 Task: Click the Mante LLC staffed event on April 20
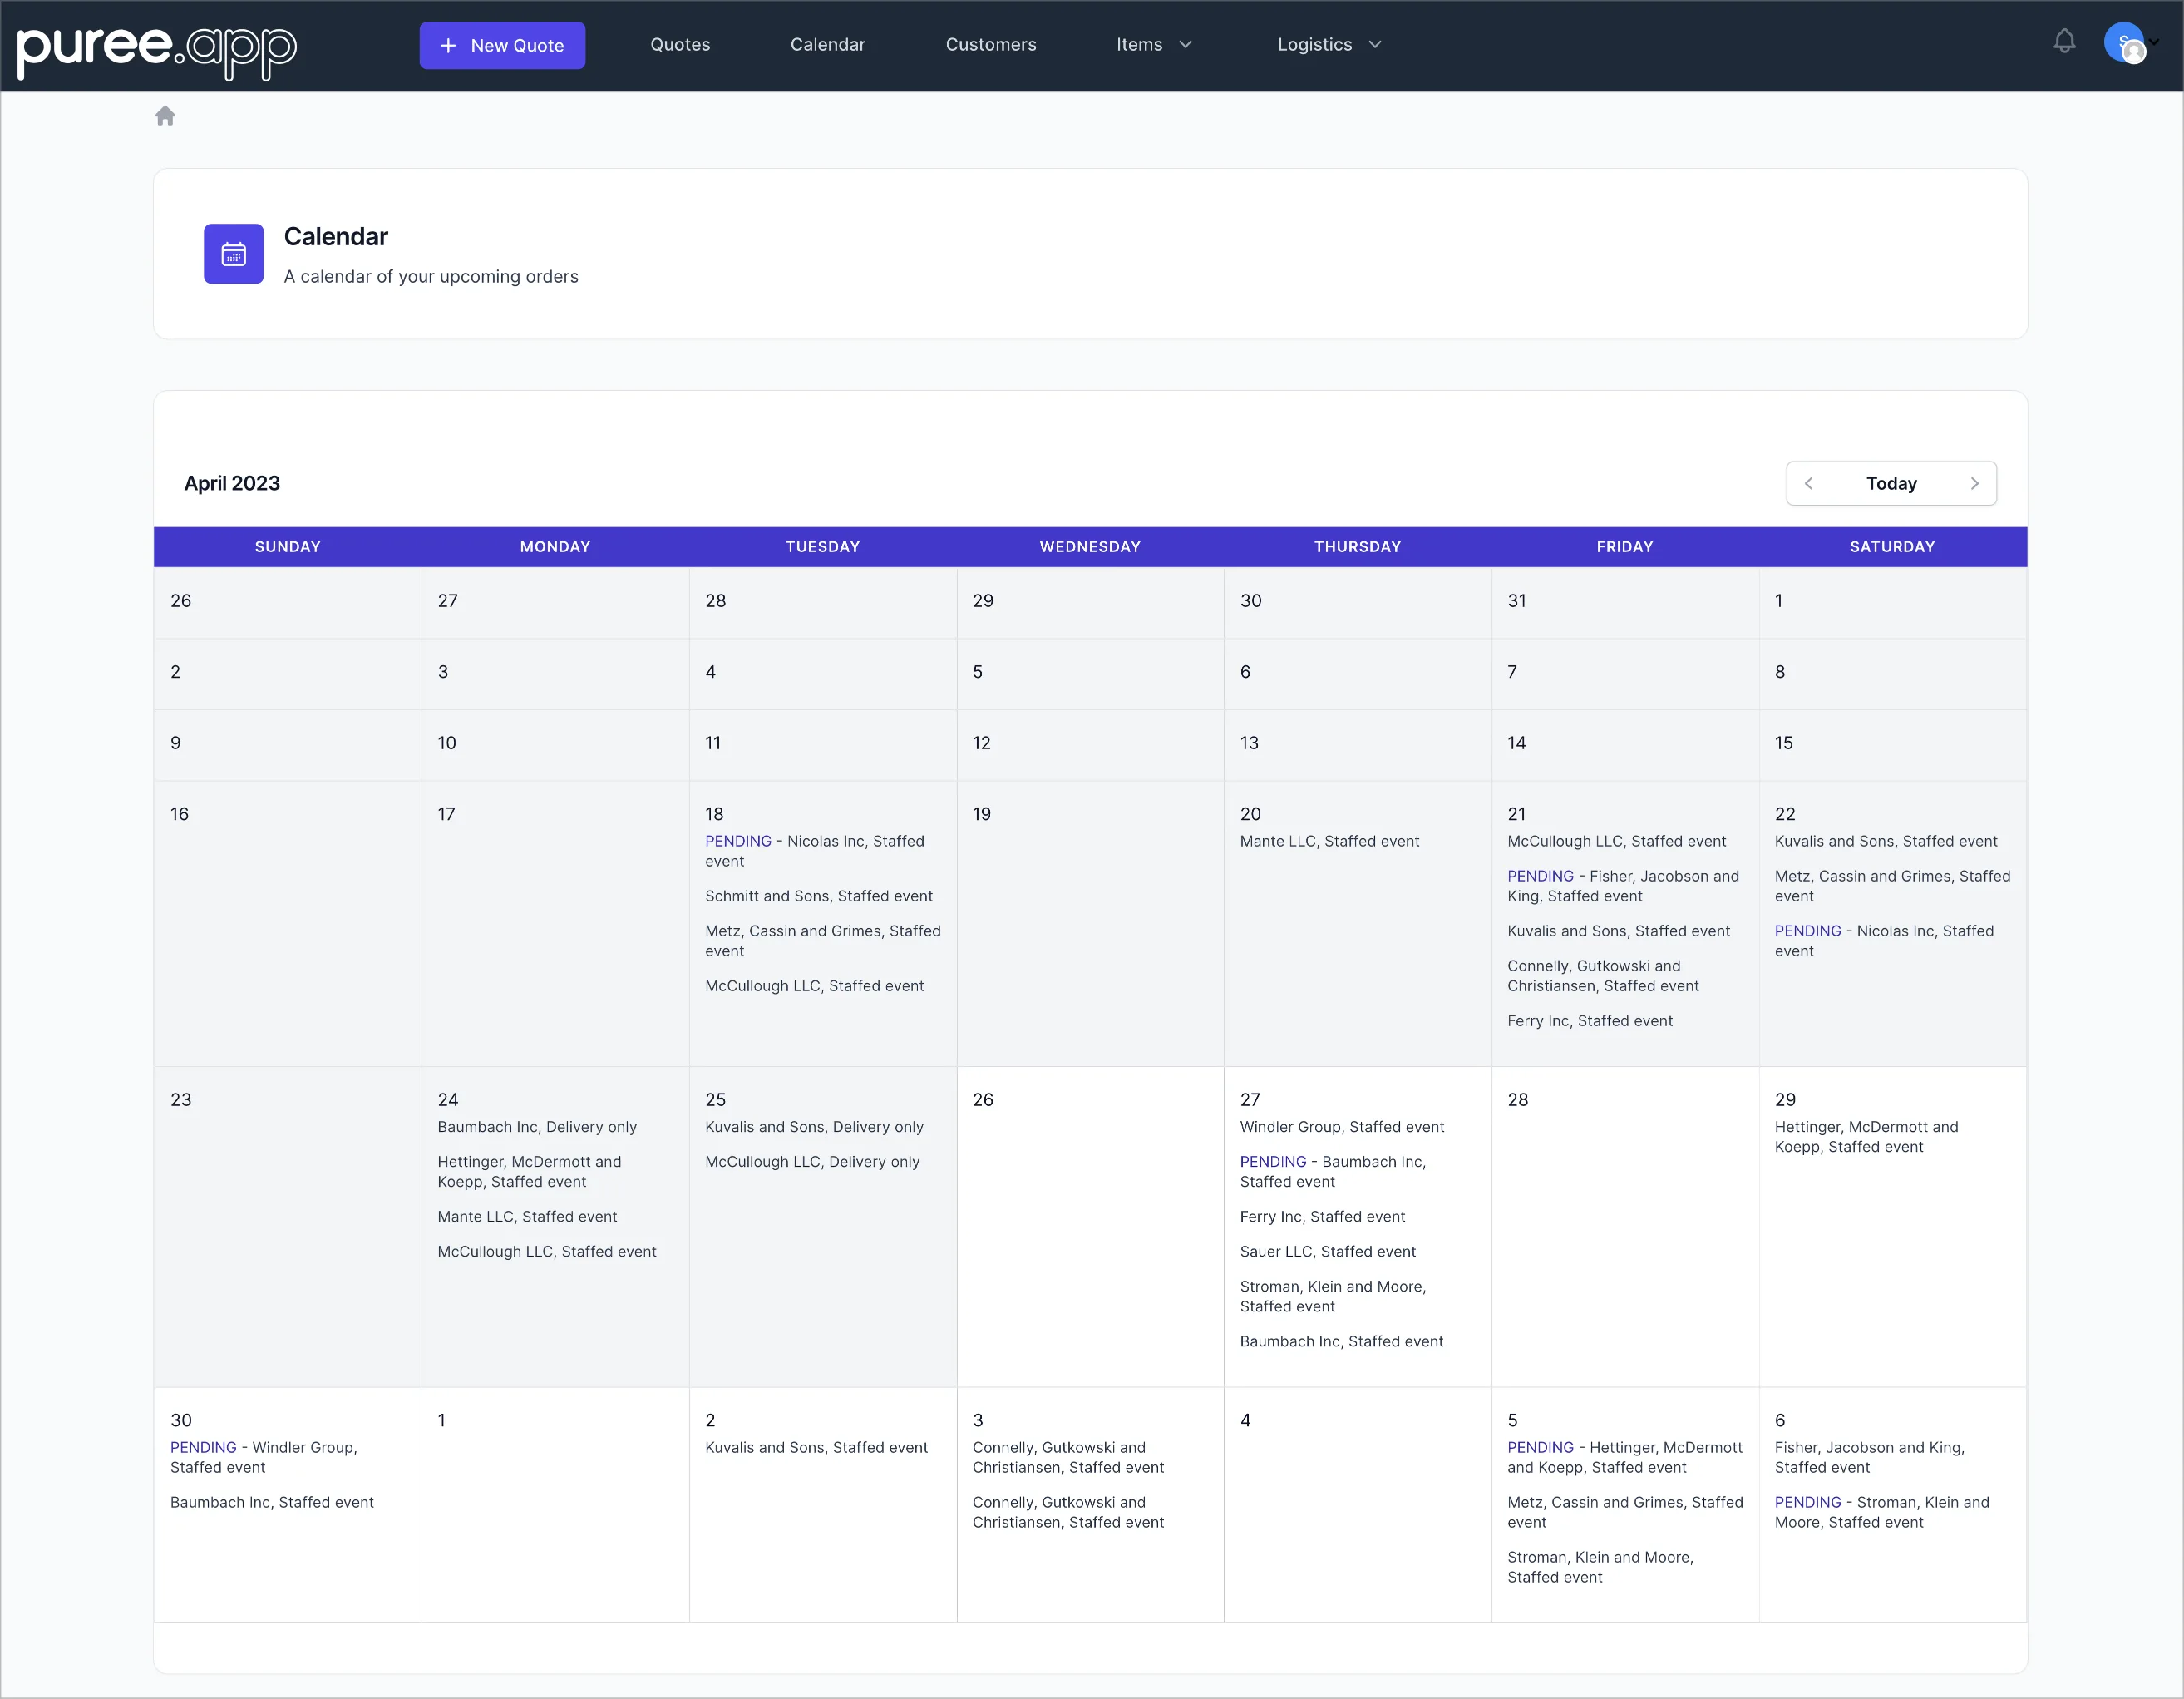1329,841
